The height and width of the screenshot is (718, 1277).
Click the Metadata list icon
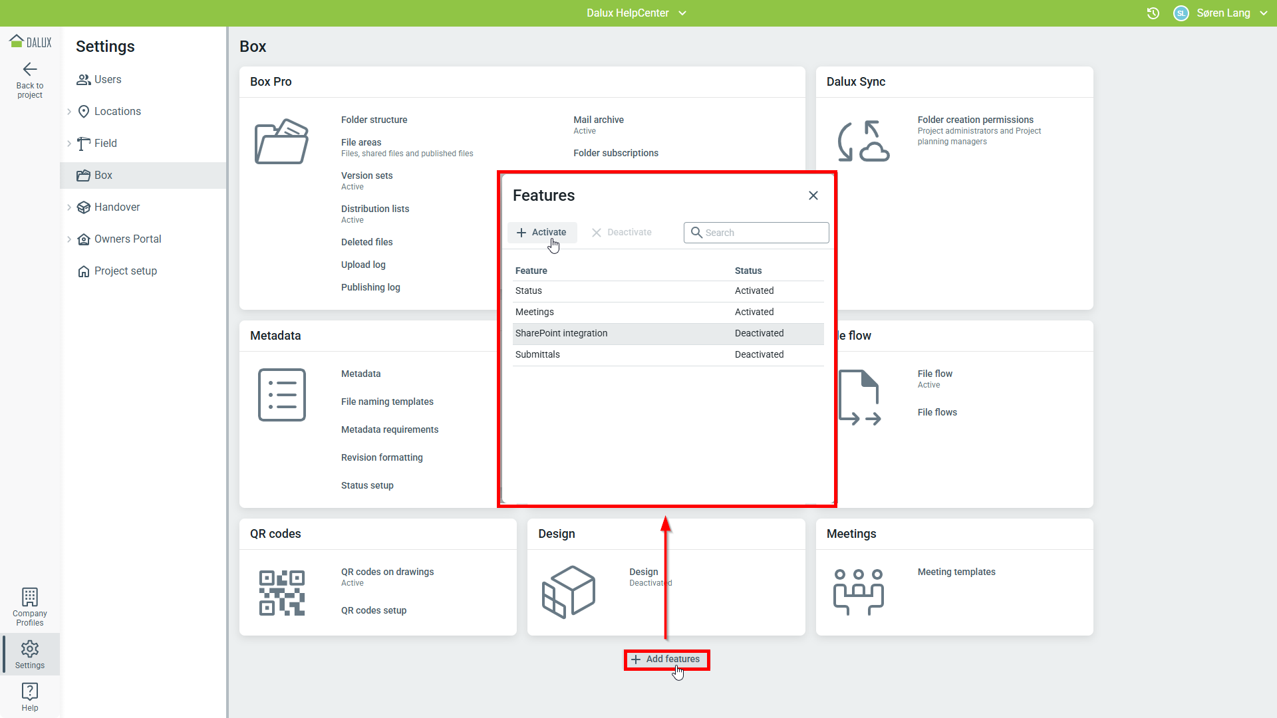click(x=281, y=395)
